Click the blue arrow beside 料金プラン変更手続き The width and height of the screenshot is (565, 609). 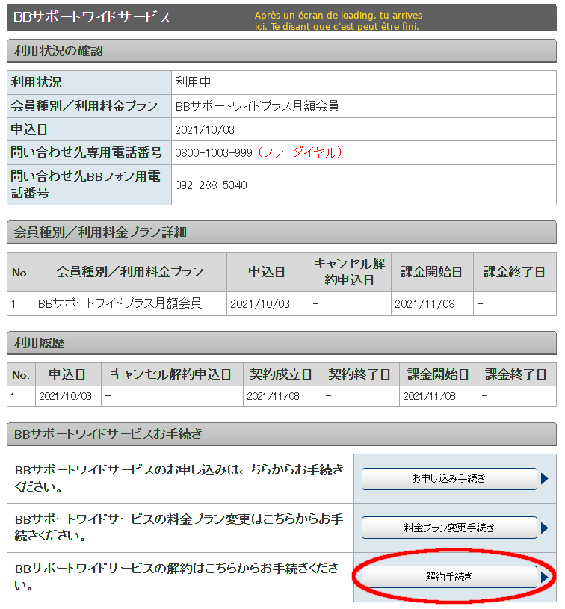545,528
